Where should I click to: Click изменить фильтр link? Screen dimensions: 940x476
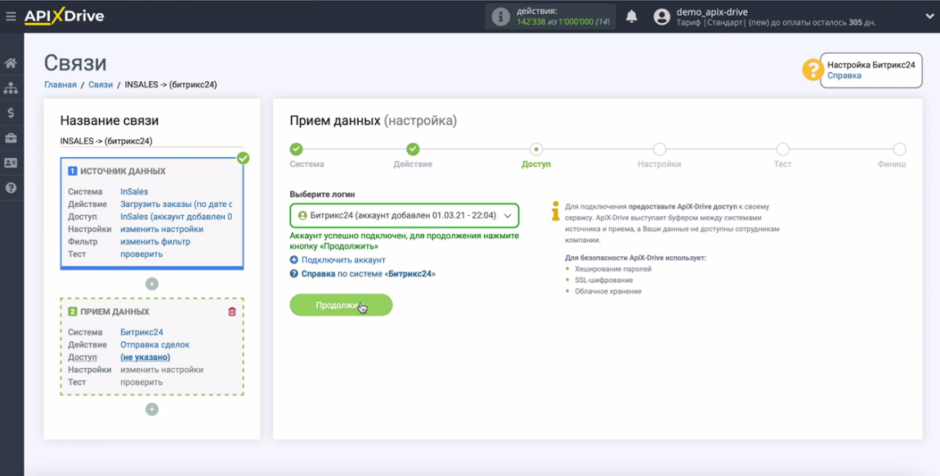(x=155, y=241)
